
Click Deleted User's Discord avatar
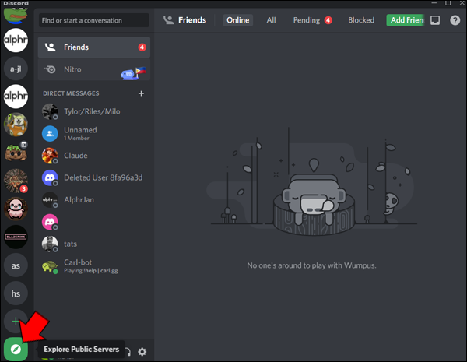[x=50, y=177]
